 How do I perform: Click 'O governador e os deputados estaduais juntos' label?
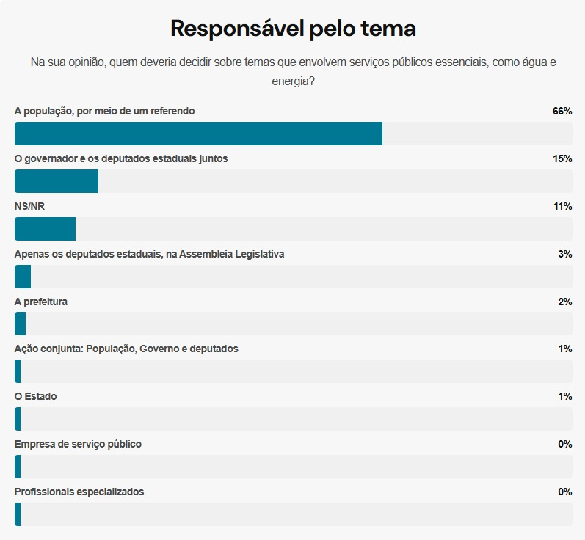tap(121, 158)
